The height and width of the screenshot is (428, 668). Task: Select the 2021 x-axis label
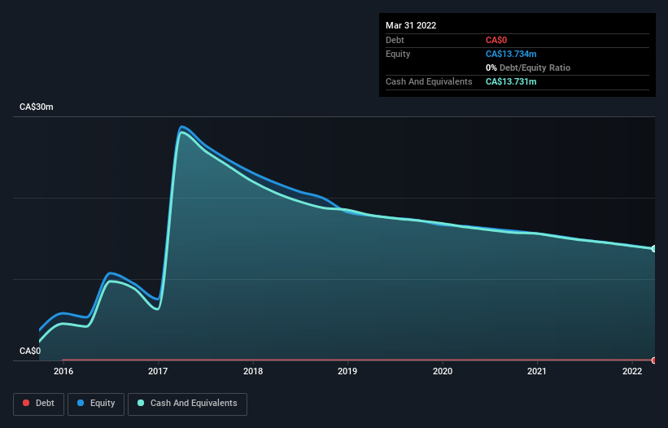(537, 371)
